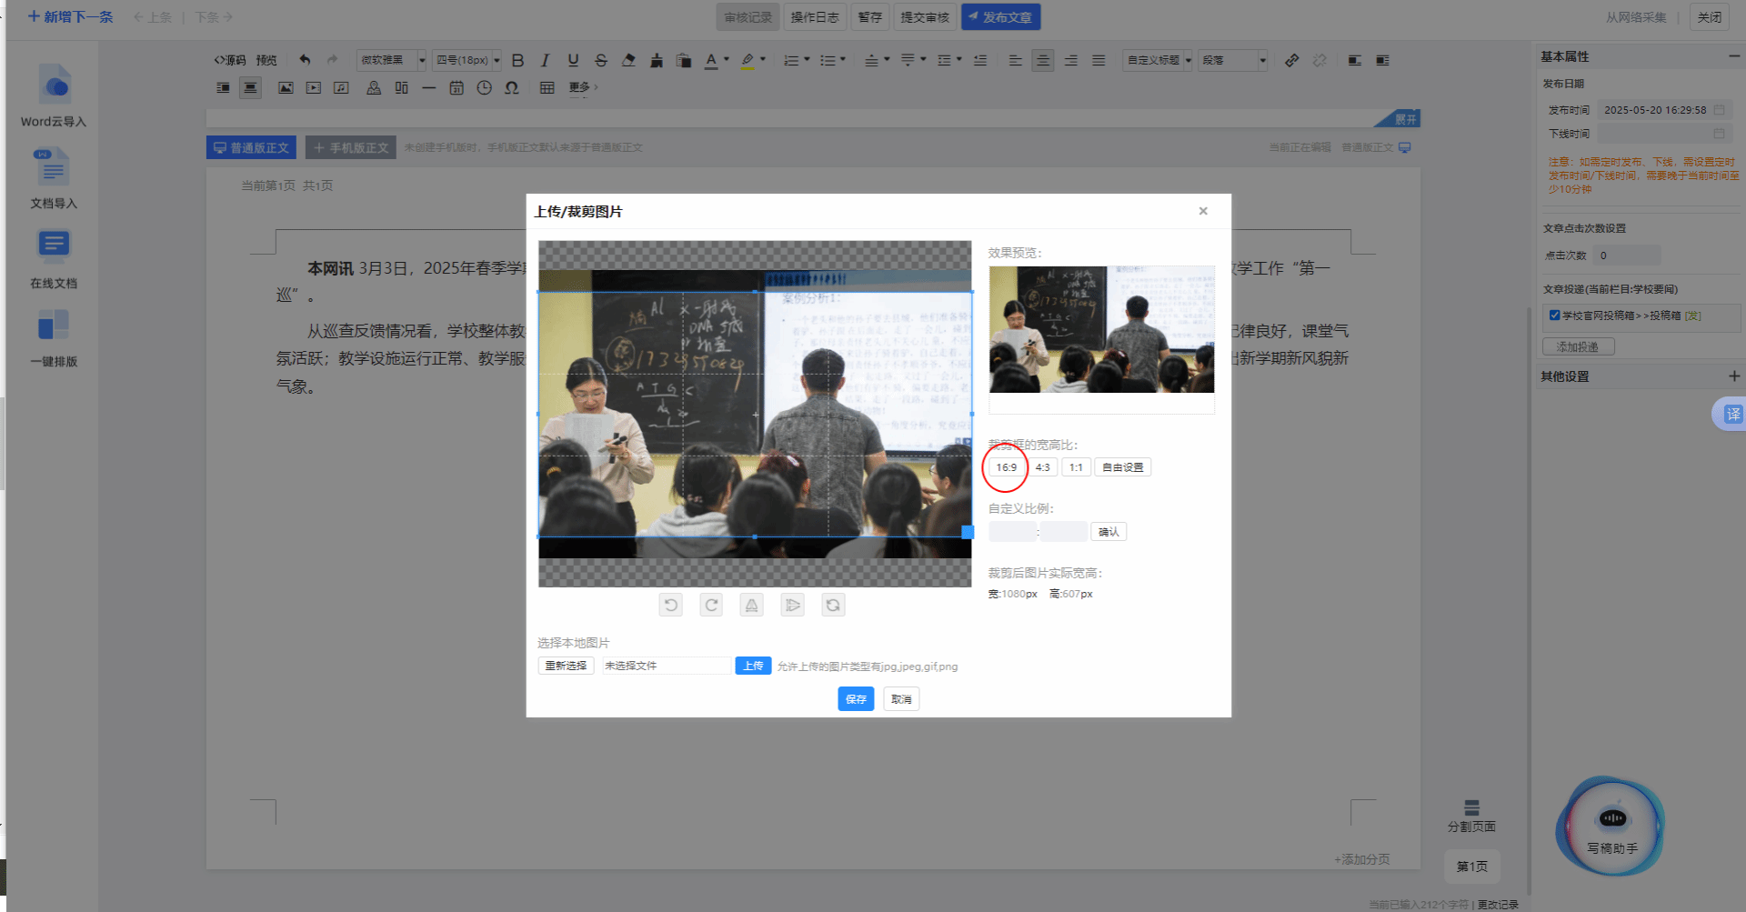Click the 保存 button in dialog
1746x912 pixels.
(855, 699)
